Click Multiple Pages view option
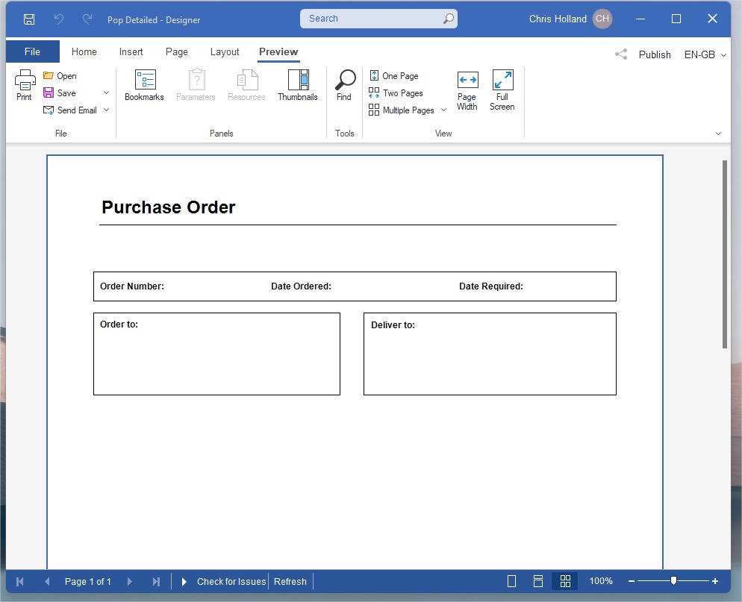Image resolution: width=742 pixels, height=602 pixels. (402, 110)
